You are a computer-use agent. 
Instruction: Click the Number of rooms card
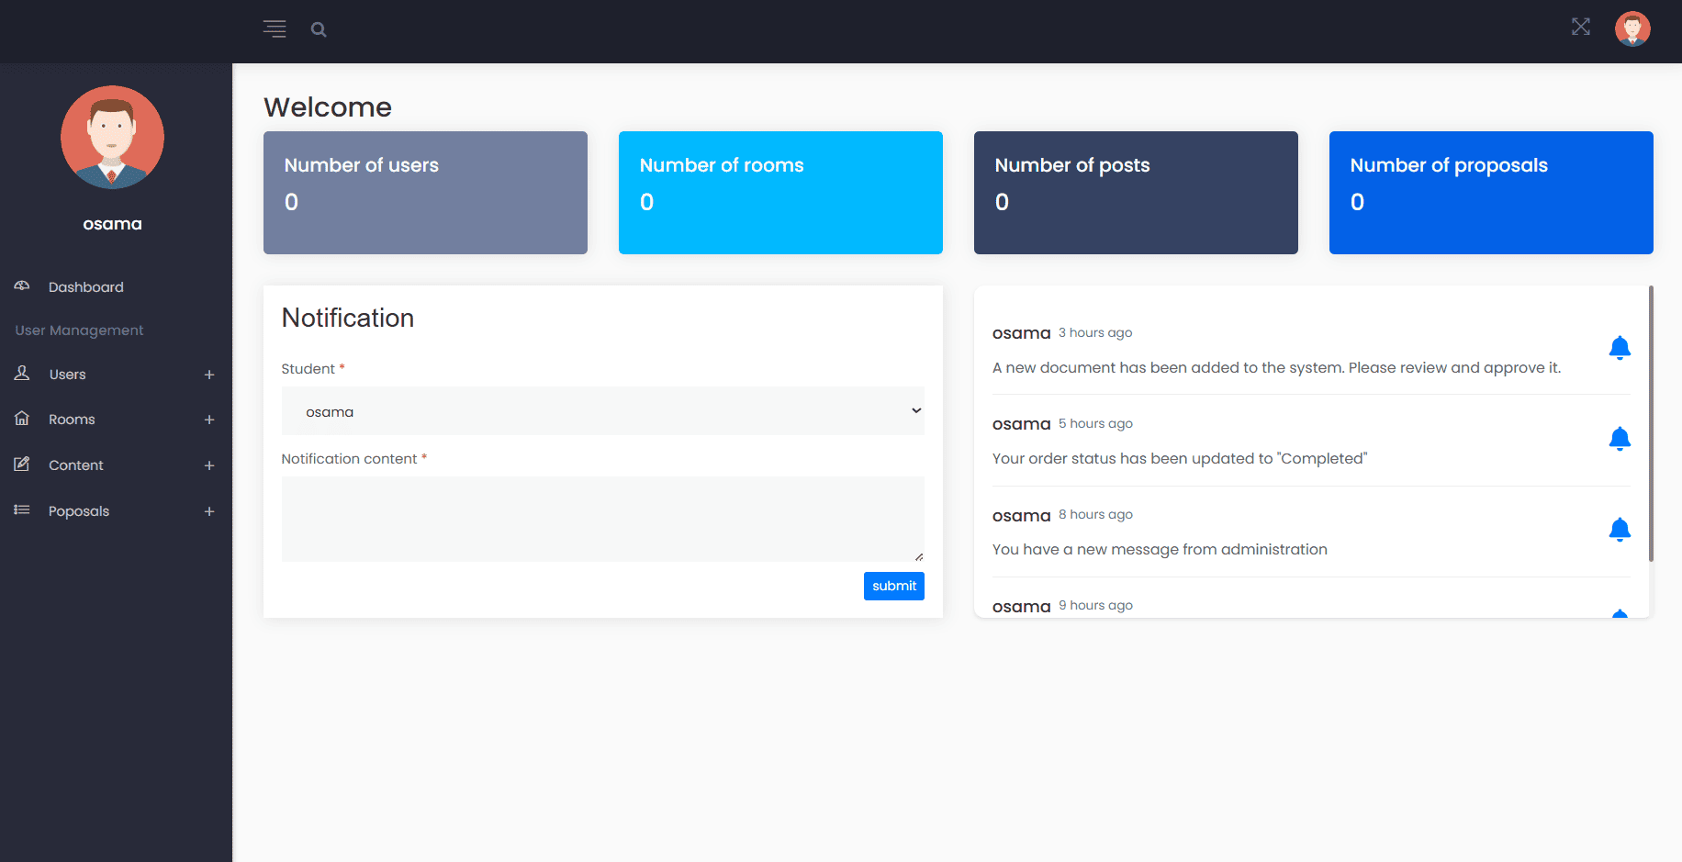780,193
